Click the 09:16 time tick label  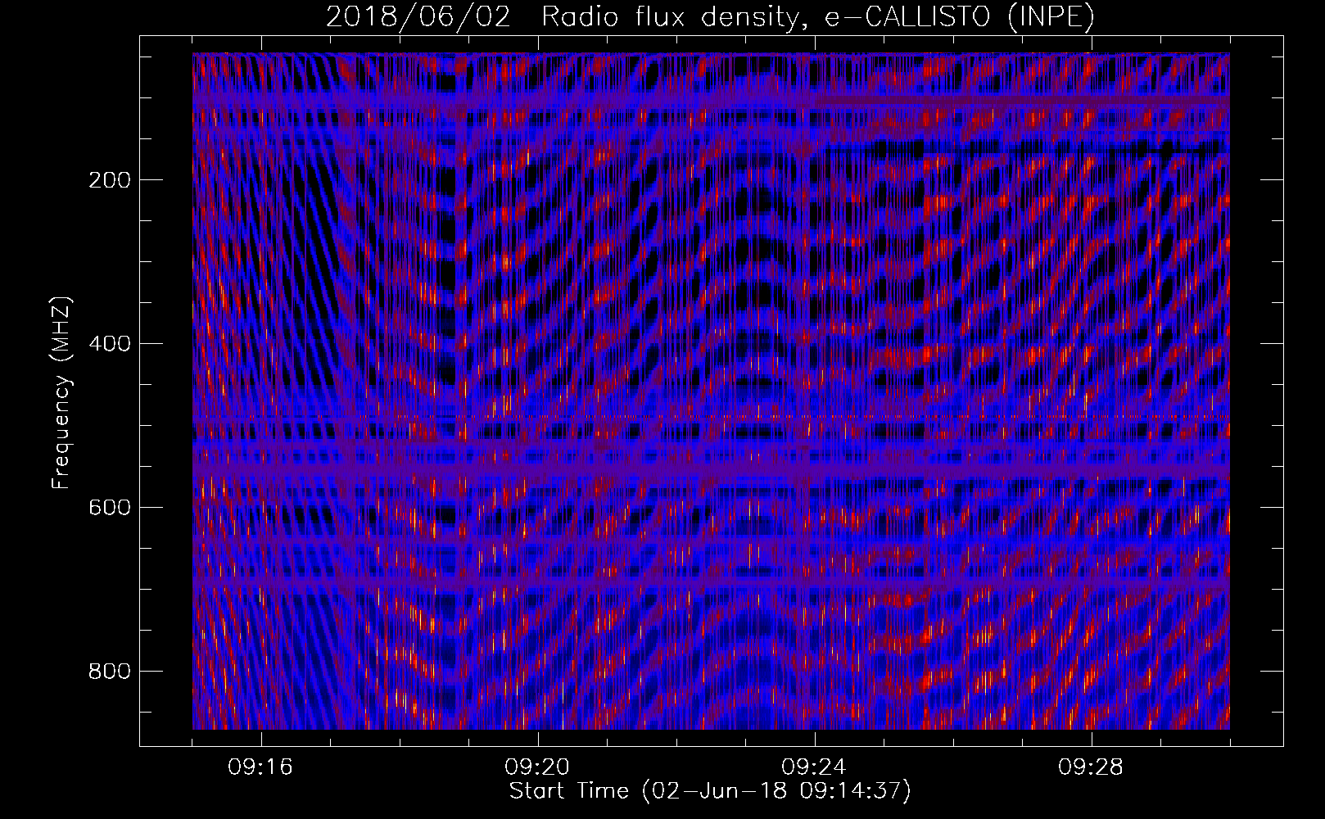(x=260, y=767)
